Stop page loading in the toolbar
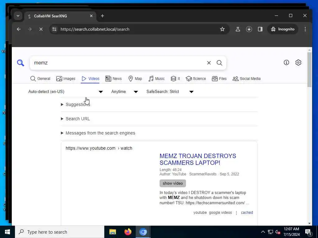The height and width of the screenshot is (238, 318). 41,29
